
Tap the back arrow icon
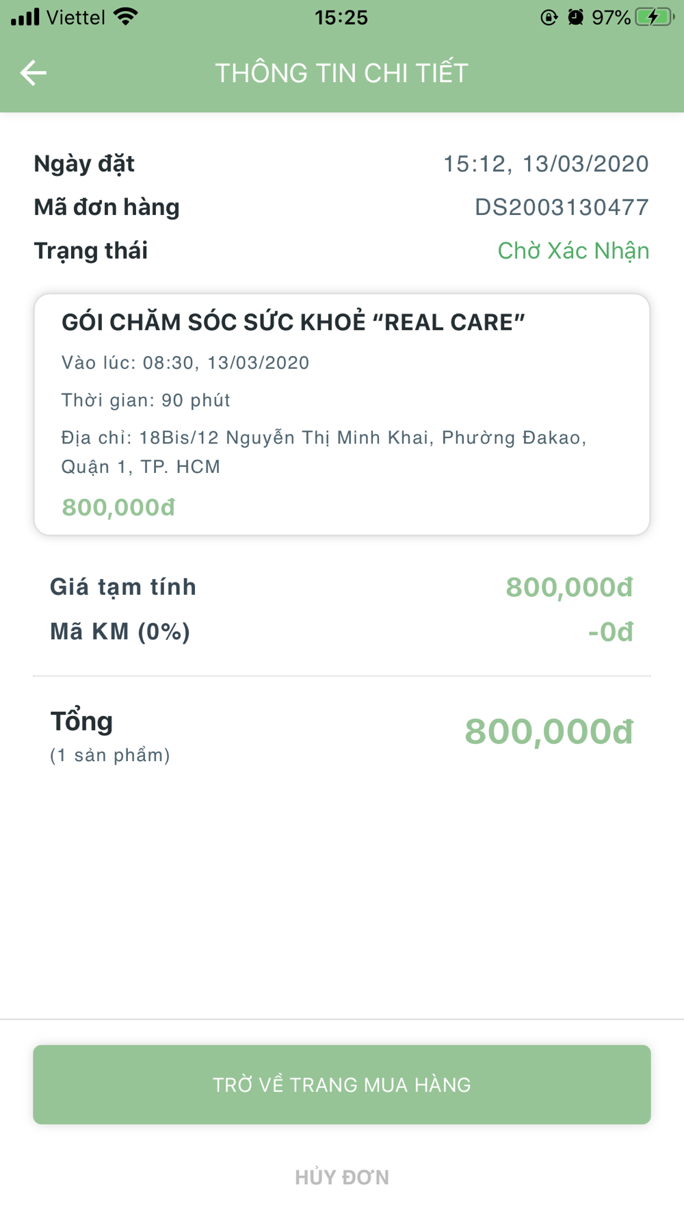coord(33,73)
